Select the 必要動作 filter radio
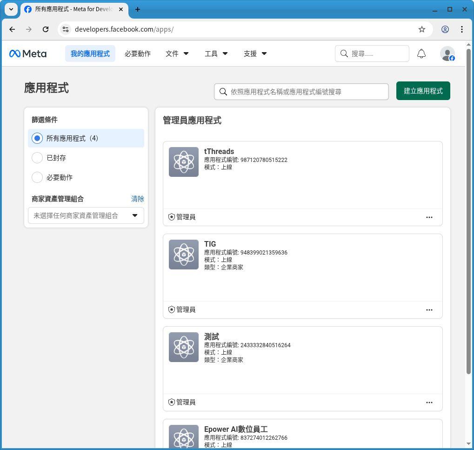This screenshot has width=474, height=450. (37, 177)
